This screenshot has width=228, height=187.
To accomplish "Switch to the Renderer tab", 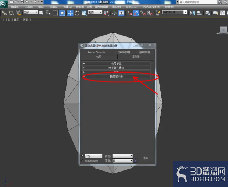I will click(136, 56).
